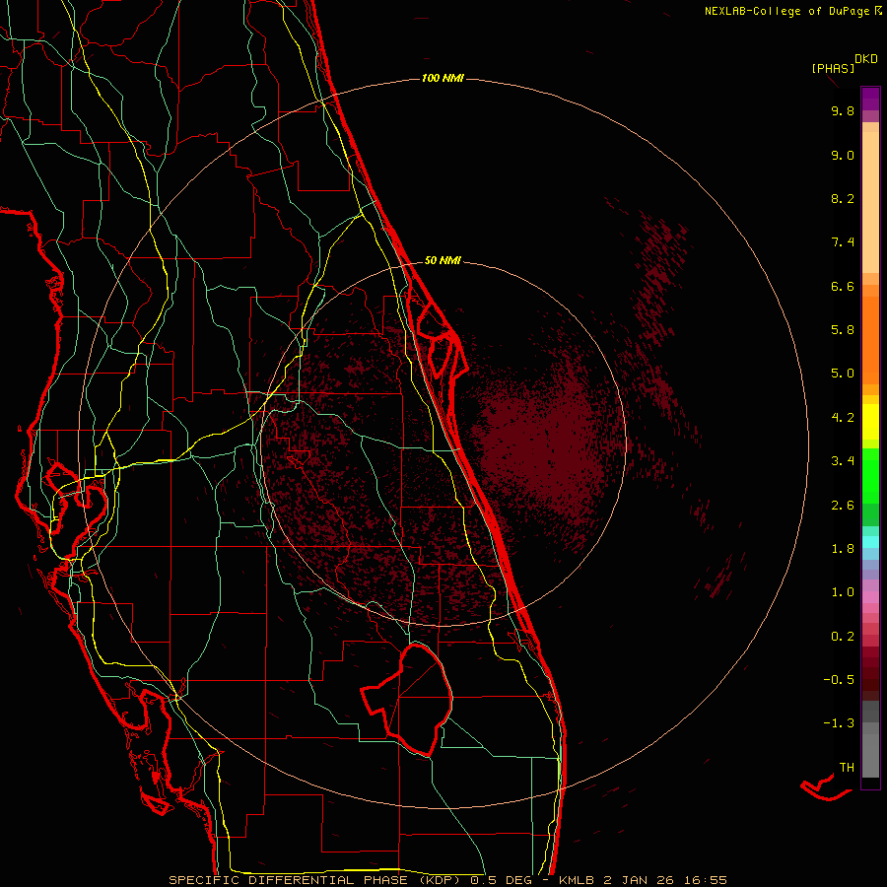
Task: Click the 8.2 value on the color scale
Action: (843, 198)
